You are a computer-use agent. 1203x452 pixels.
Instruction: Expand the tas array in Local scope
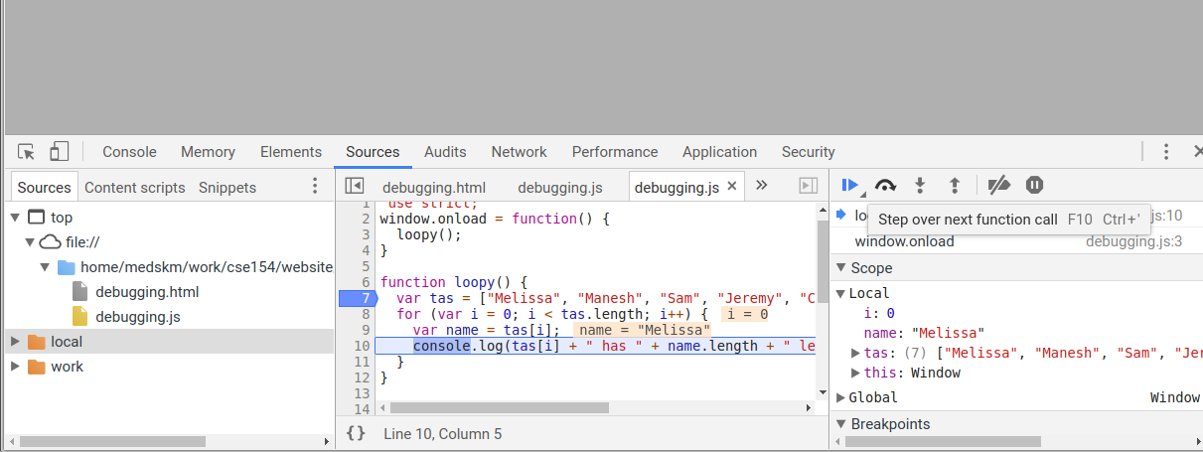pyautogui.click(x=856, y=353)
